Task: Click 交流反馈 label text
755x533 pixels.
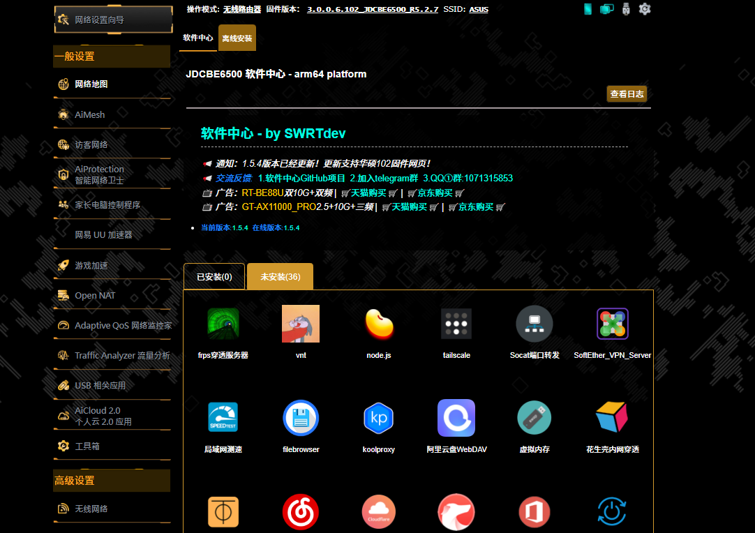Action: point(234,178)
